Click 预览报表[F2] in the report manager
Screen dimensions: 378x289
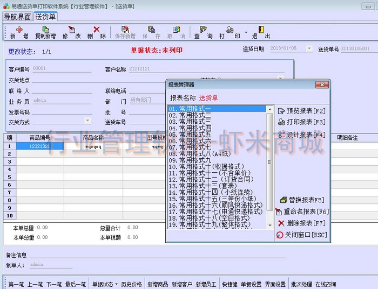coord(302,111)
